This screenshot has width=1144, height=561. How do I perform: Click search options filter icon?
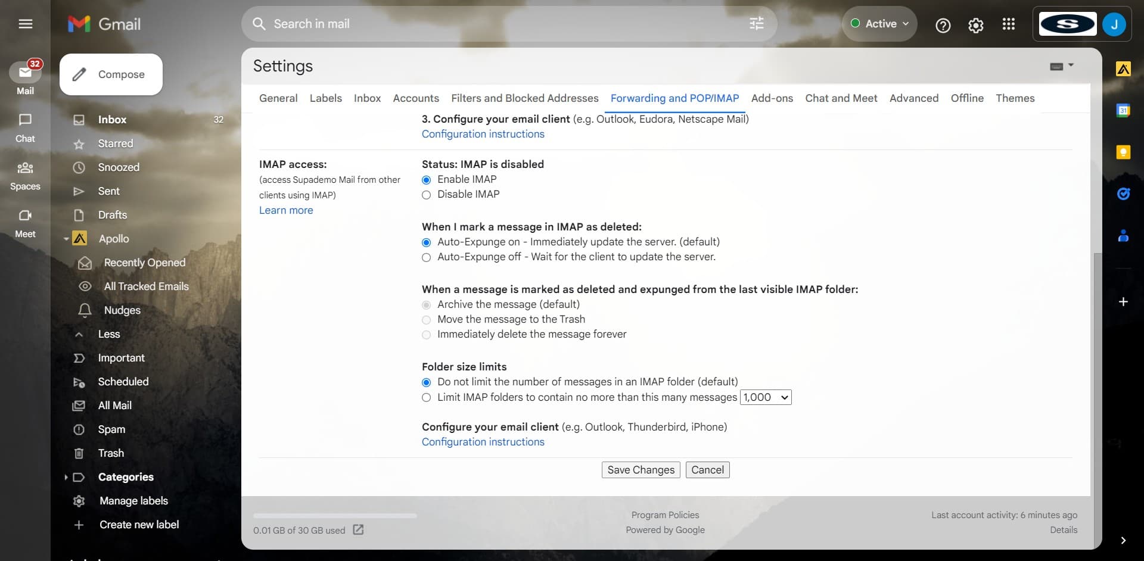[x=756, y=24]
